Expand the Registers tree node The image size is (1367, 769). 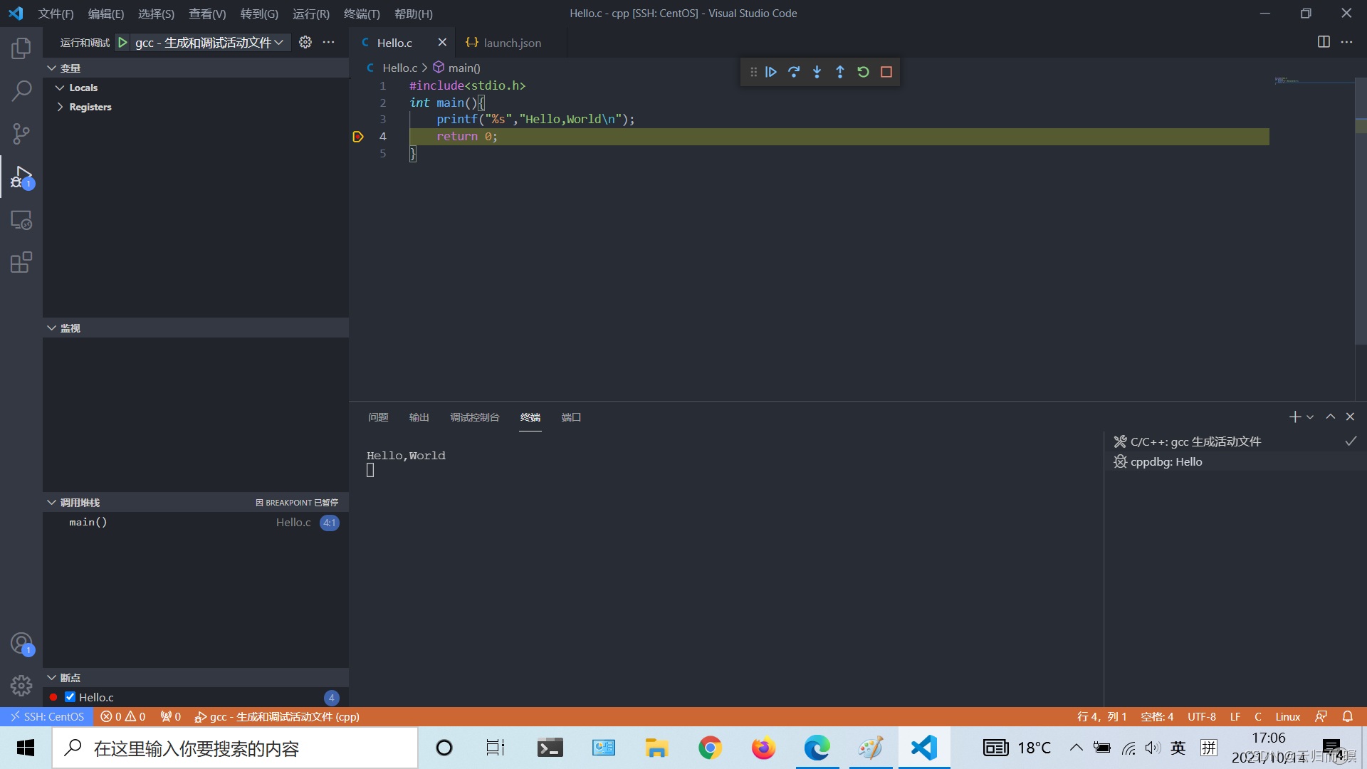click(x=61, y=107)
